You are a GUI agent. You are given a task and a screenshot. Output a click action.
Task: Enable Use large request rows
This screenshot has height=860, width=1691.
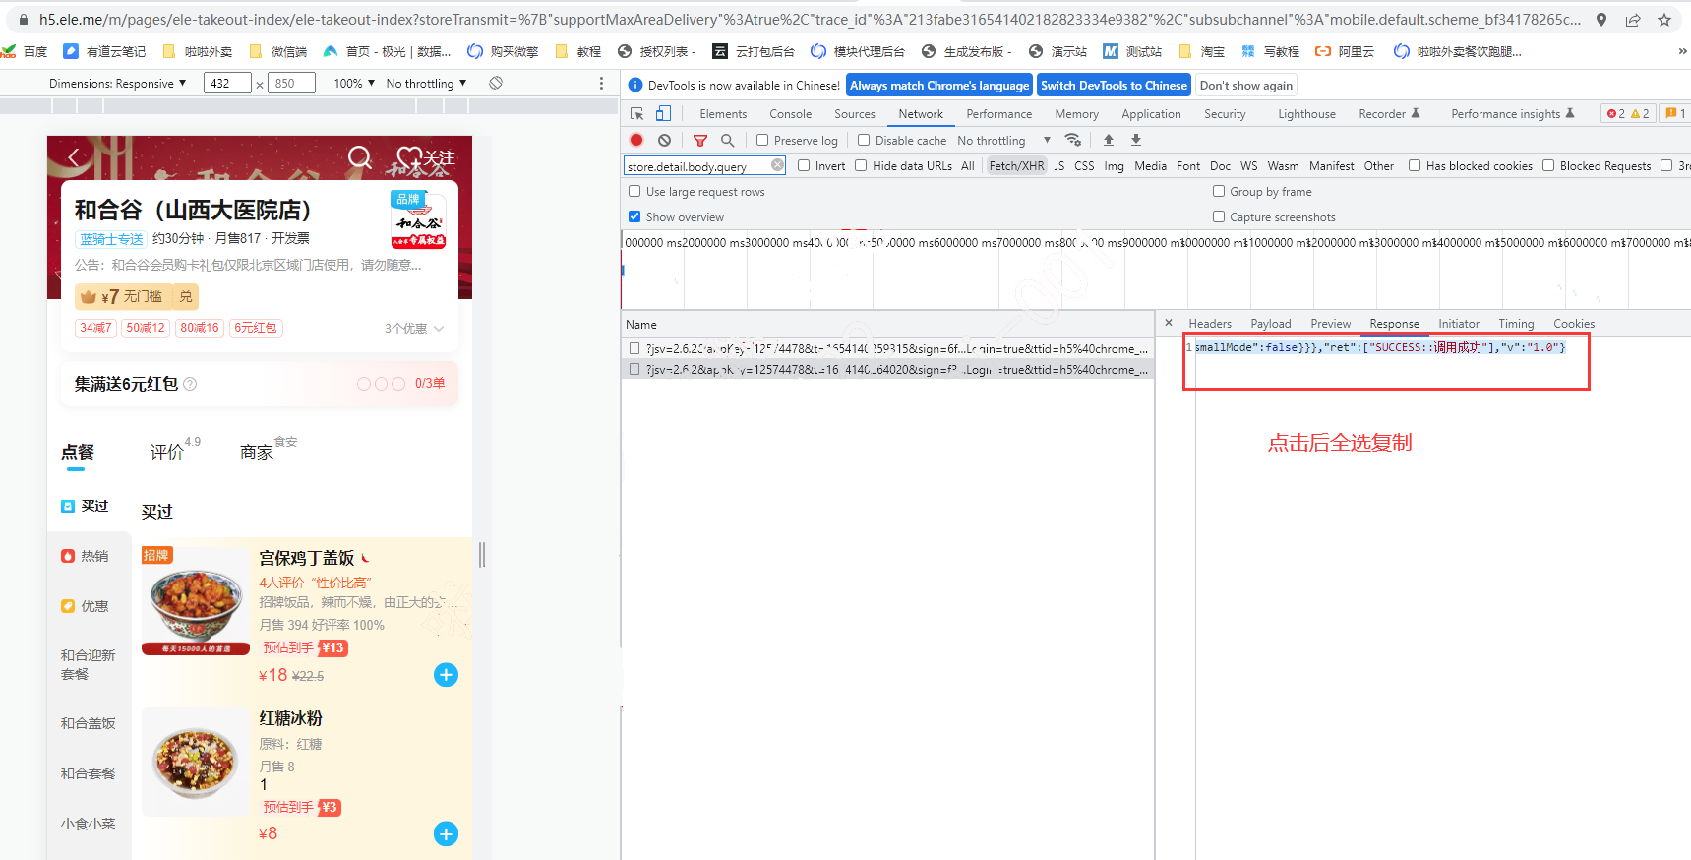coord(634,191)
